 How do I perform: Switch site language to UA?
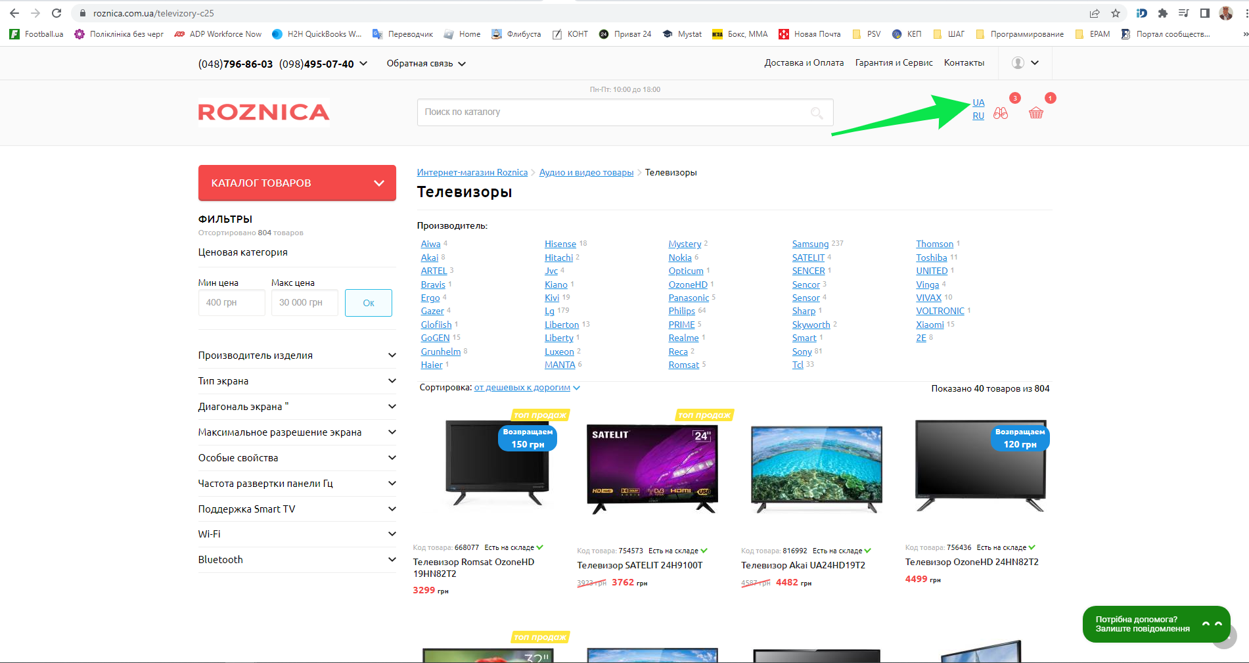pyautogui.click(x=978, y=103)
